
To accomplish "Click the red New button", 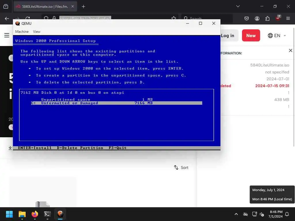I will tap(251, 35).
